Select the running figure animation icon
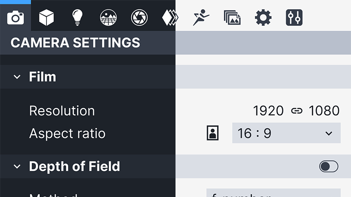351x197 pixels. 201,18
